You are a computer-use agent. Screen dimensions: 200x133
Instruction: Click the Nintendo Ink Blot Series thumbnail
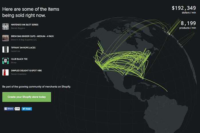point(5,27)
